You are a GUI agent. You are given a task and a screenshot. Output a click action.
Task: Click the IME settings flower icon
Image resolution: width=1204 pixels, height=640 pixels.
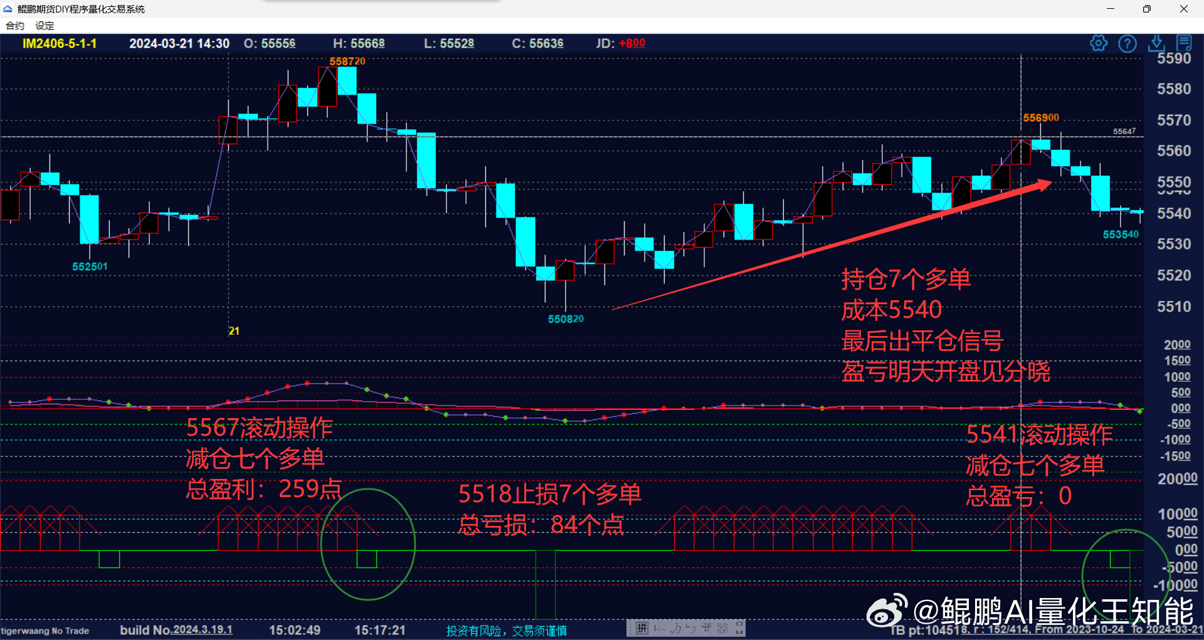point(722,628)
